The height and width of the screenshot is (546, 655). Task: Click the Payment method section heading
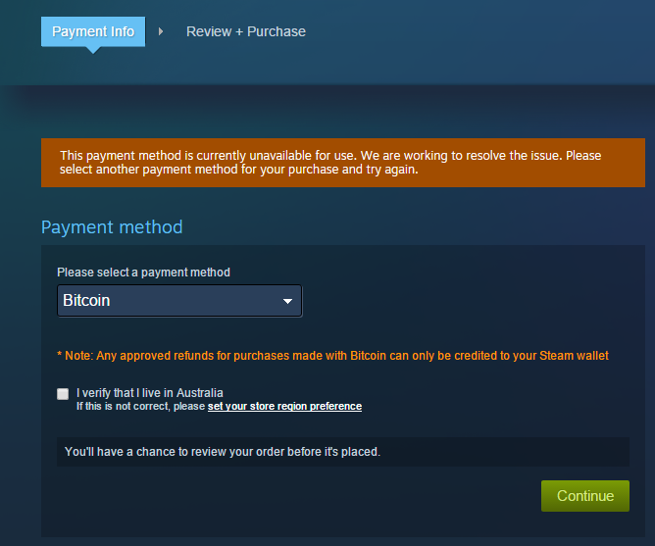pyautogui.click(x=112, y=227)
